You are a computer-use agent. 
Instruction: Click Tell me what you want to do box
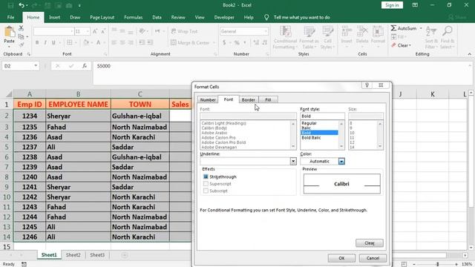(x=302, y=17)
